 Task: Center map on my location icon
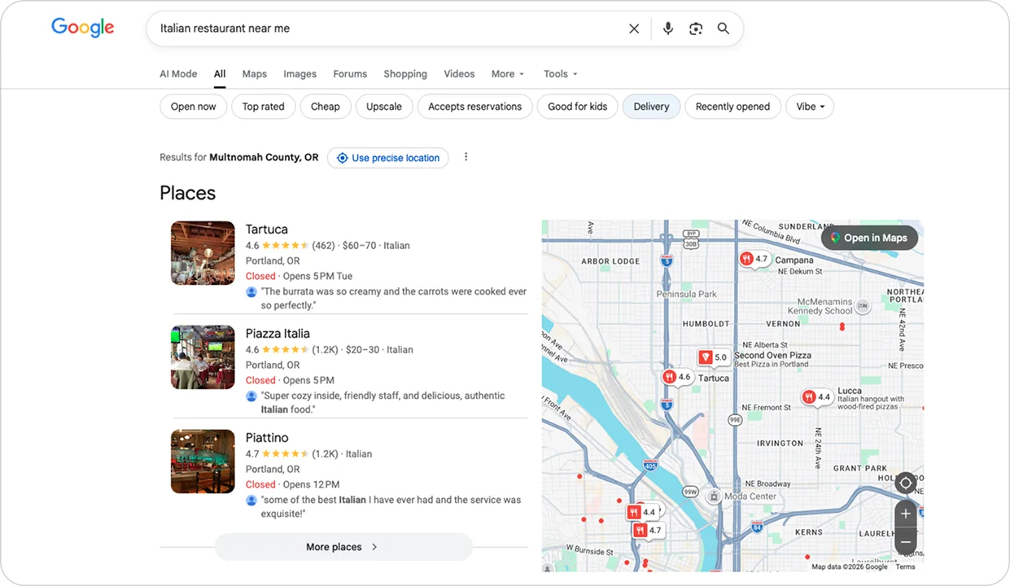tap(905, 483)
